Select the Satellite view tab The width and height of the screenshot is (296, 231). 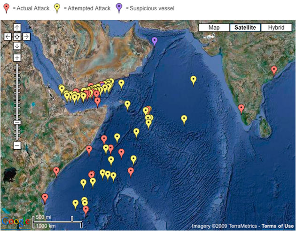tap(245, 28)
